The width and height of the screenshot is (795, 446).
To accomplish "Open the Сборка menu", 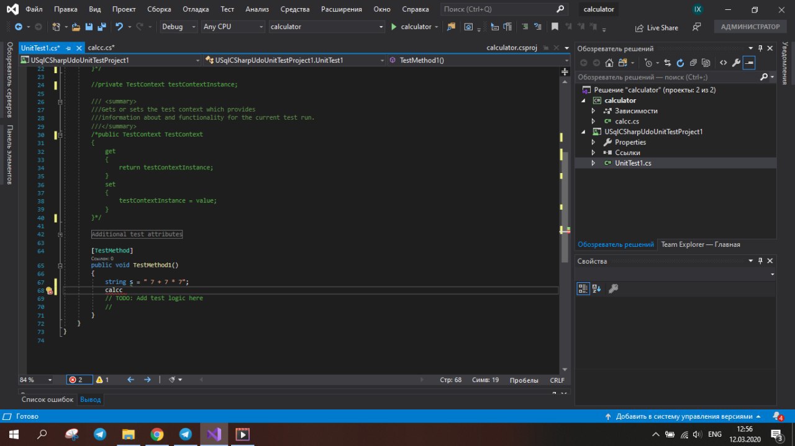I will pos(159,9).
